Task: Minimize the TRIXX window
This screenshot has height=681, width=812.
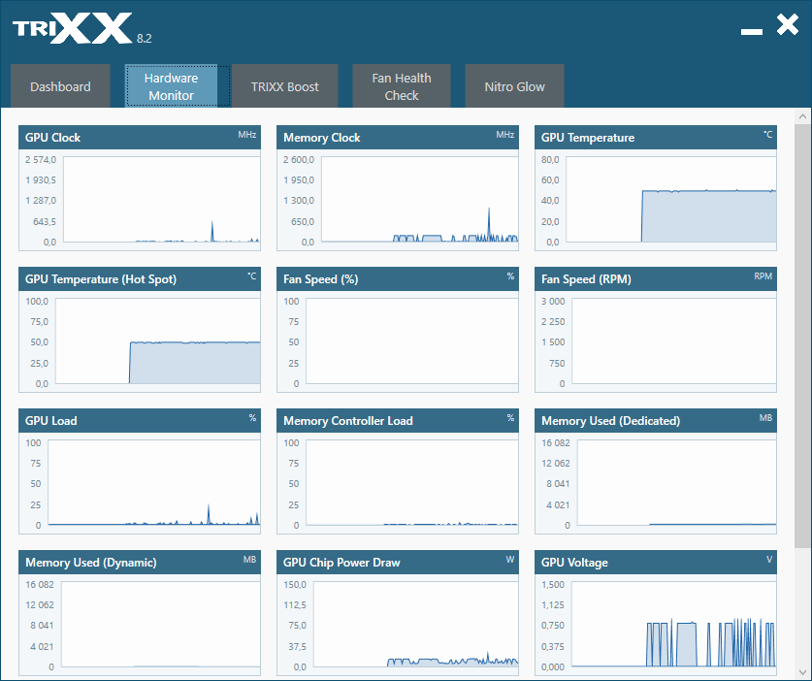Action: 752,32
